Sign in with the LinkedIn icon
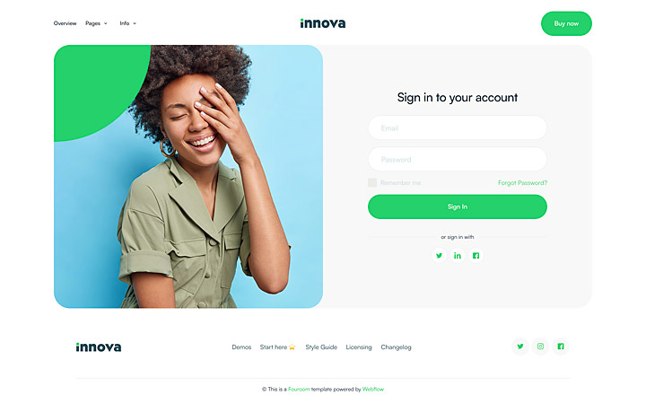This screenshot has width=646, height=404. [458, 256]
